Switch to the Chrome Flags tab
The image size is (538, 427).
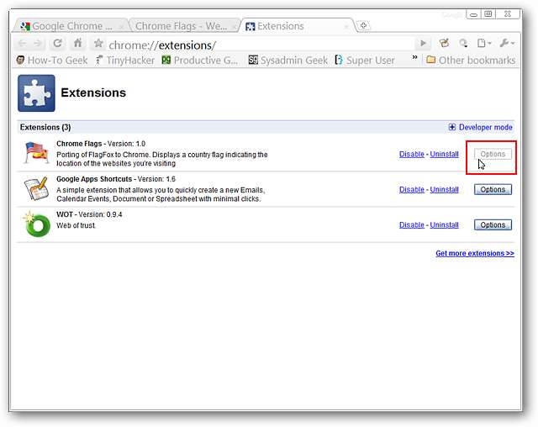(182, 26)
